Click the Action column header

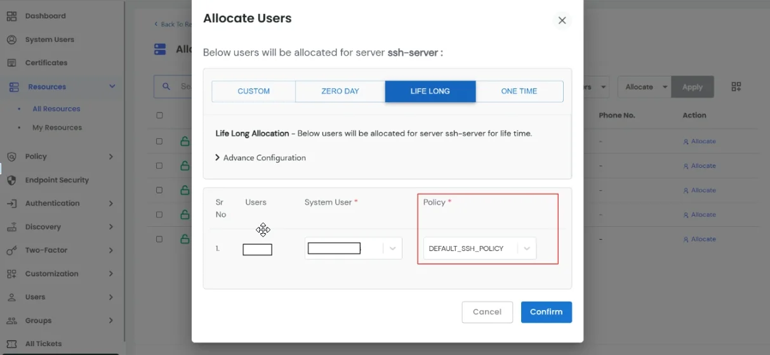(694, 115)
